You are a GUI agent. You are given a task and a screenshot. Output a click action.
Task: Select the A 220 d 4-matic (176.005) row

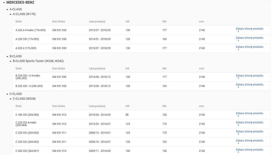[141, 30]
